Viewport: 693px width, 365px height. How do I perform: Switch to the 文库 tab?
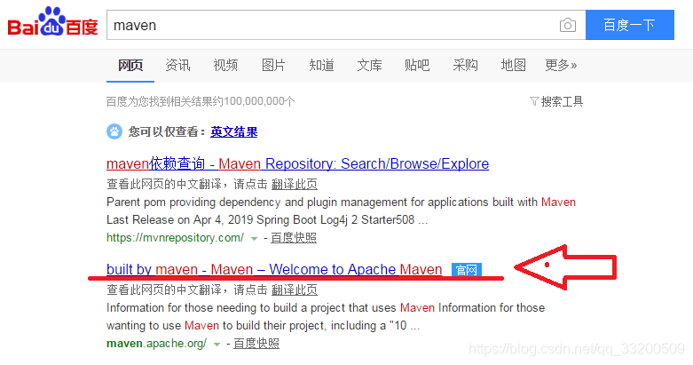(369, 66)
